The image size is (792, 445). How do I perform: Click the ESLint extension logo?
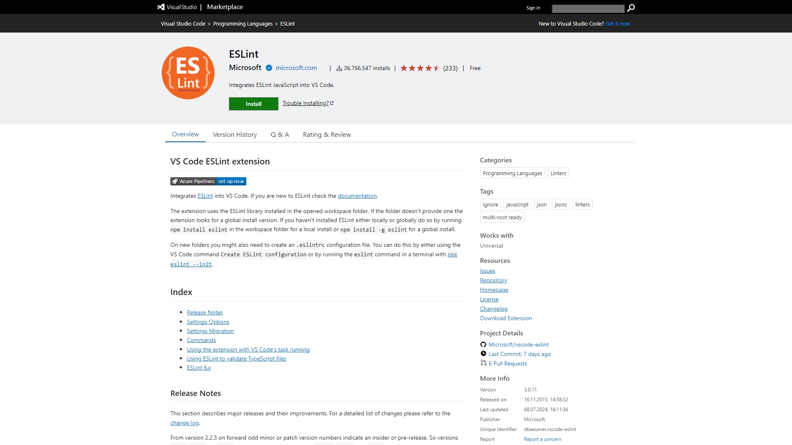[x=188, y=73]
